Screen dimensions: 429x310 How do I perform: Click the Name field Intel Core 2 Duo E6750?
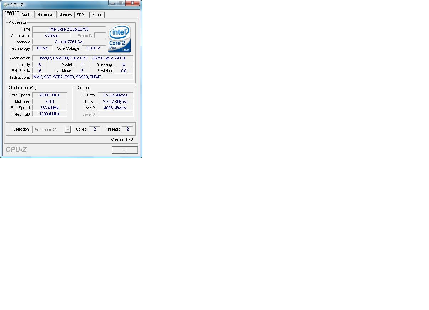click(x=69, y=29)
